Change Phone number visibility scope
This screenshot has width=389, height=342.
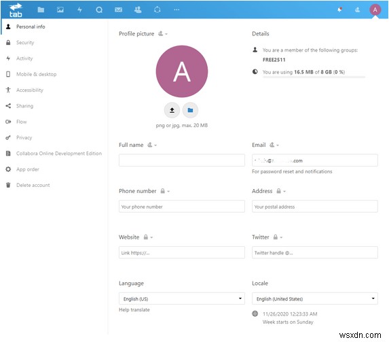click(x=165, y=191)
